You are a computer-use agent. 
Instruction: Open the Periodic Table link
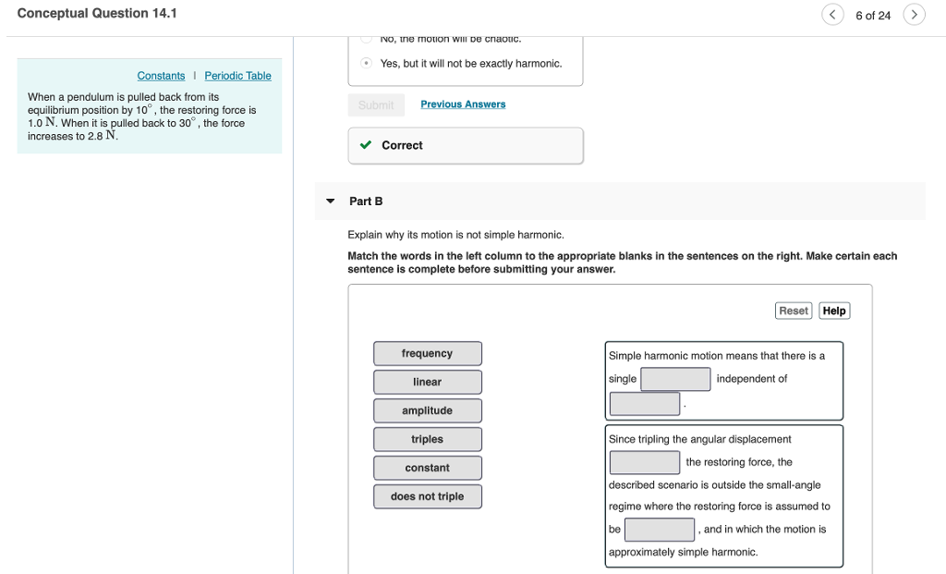237,75
